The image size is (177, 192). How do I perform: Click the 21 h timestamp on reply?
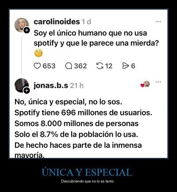(x=77, y=85)
